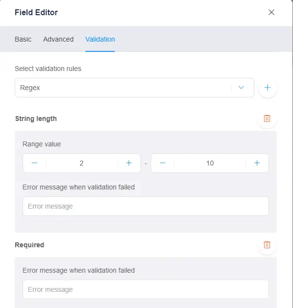The width and height of the screenshot is (293, 308).
Task: Expand the validation rules chevron arrow
Action: pos(241,88)
